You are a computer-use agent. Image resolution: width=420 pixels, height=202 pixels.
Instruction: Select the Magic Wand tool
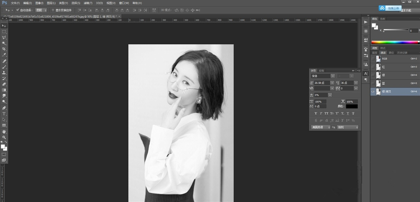[x=4, y=43]
